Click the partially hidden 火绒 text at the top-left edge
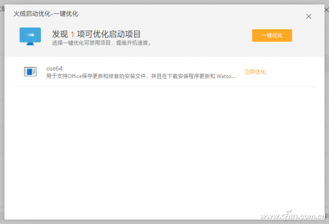 [x=2, y=9]
